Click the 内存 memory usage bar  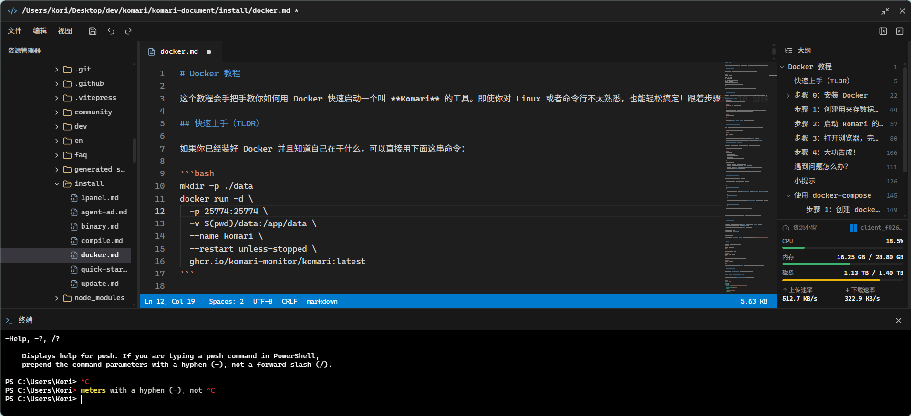[x=843, y=264]
